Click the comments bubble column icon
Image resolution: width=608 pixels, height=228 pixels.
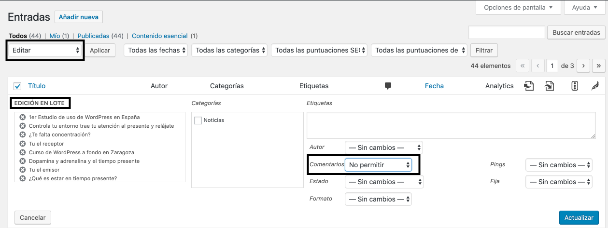click(x=388, y=86)
